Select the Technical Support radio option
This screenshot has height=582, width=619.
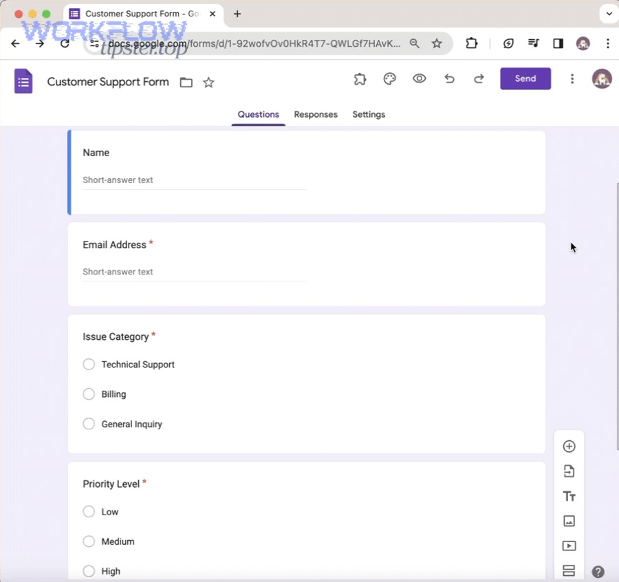tap(89, 364)
